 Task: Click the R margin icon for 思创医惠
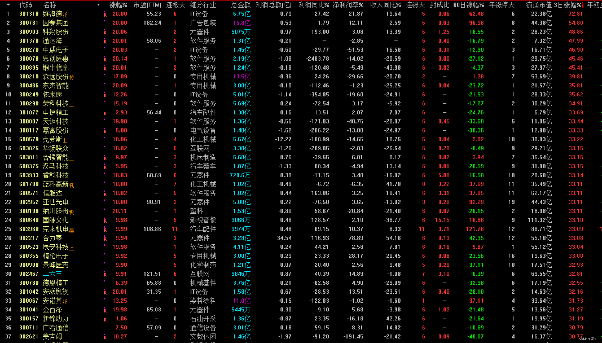(105, 59)
